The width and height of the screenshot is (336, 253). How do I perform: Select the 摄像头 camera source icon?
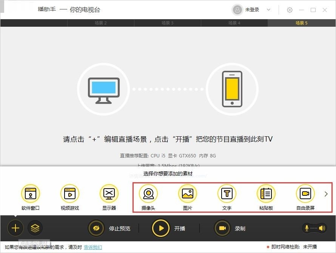click(148, 193)
